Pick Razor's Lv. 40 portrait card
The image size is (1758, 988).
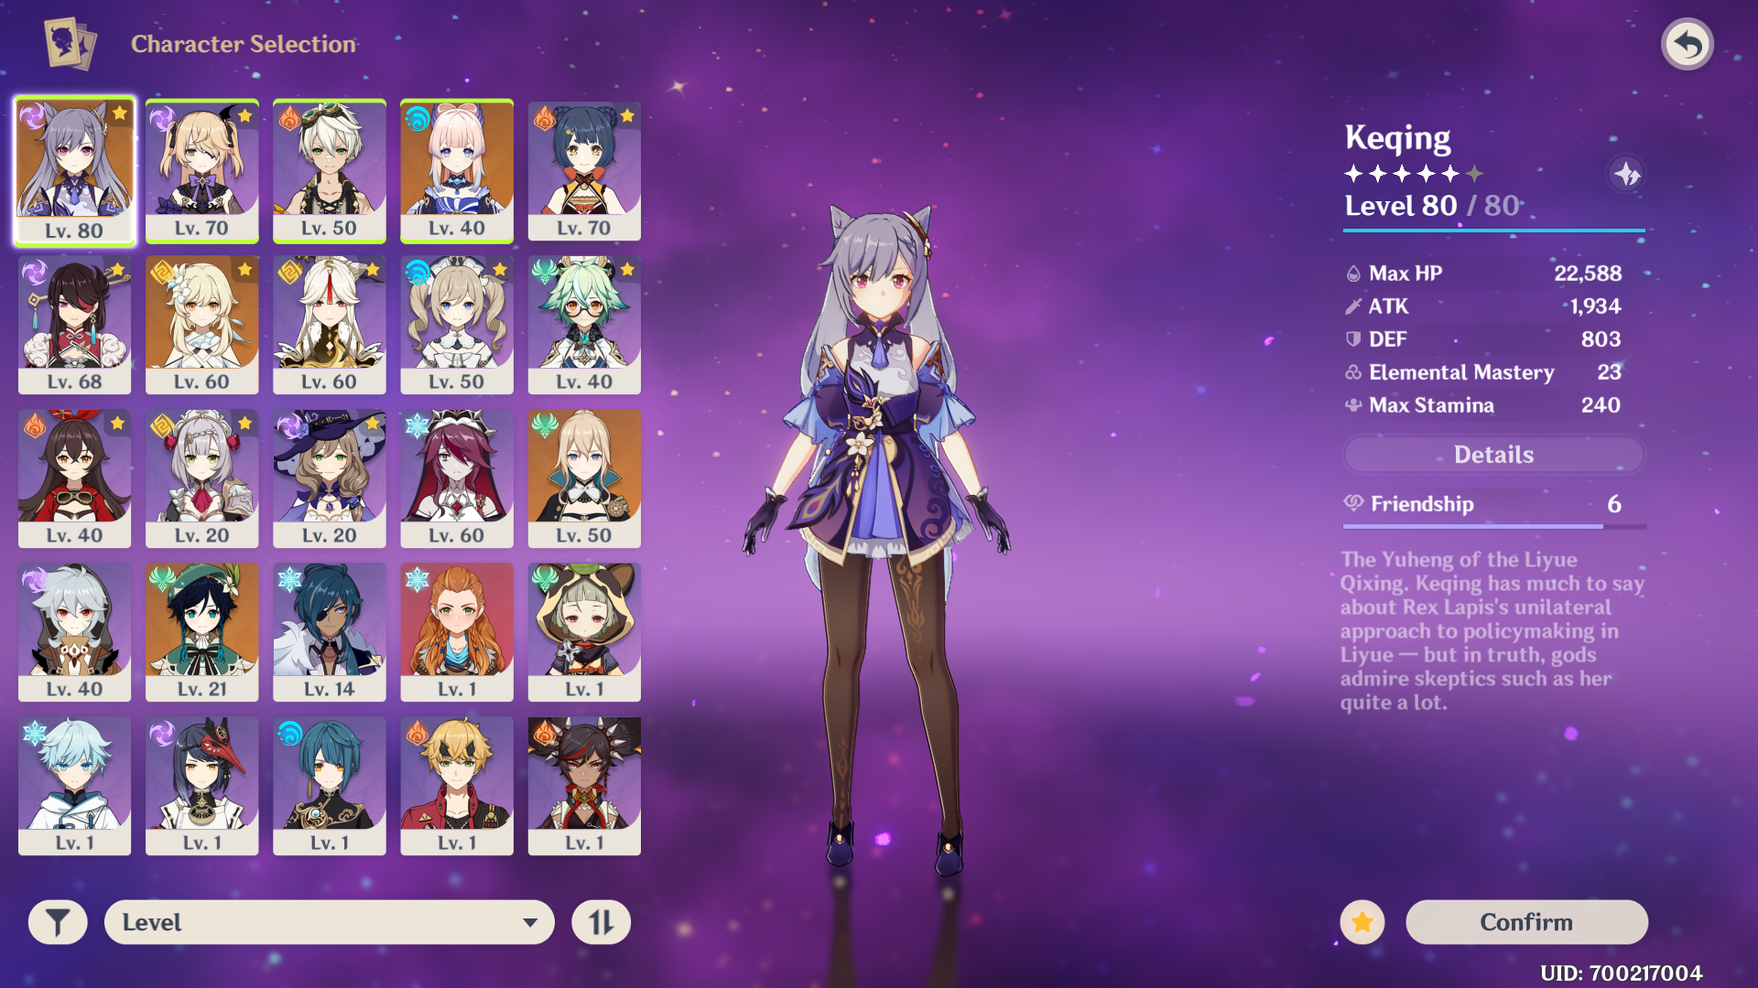coord(75,632)
